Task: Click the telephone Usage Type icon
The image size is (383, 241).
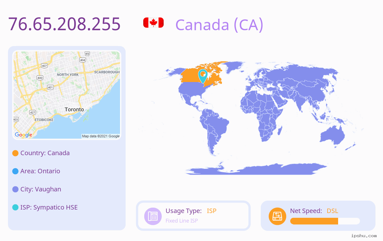Action: (153, 216)
